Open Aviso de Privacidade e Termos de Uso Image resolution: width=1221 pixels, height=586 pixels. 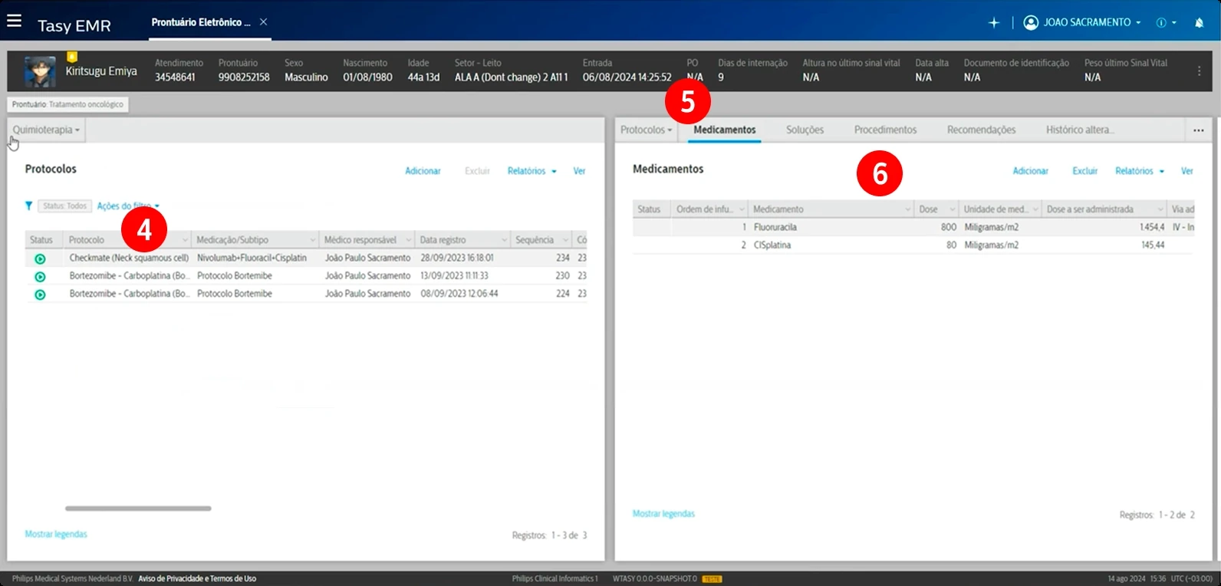(197, 578)
